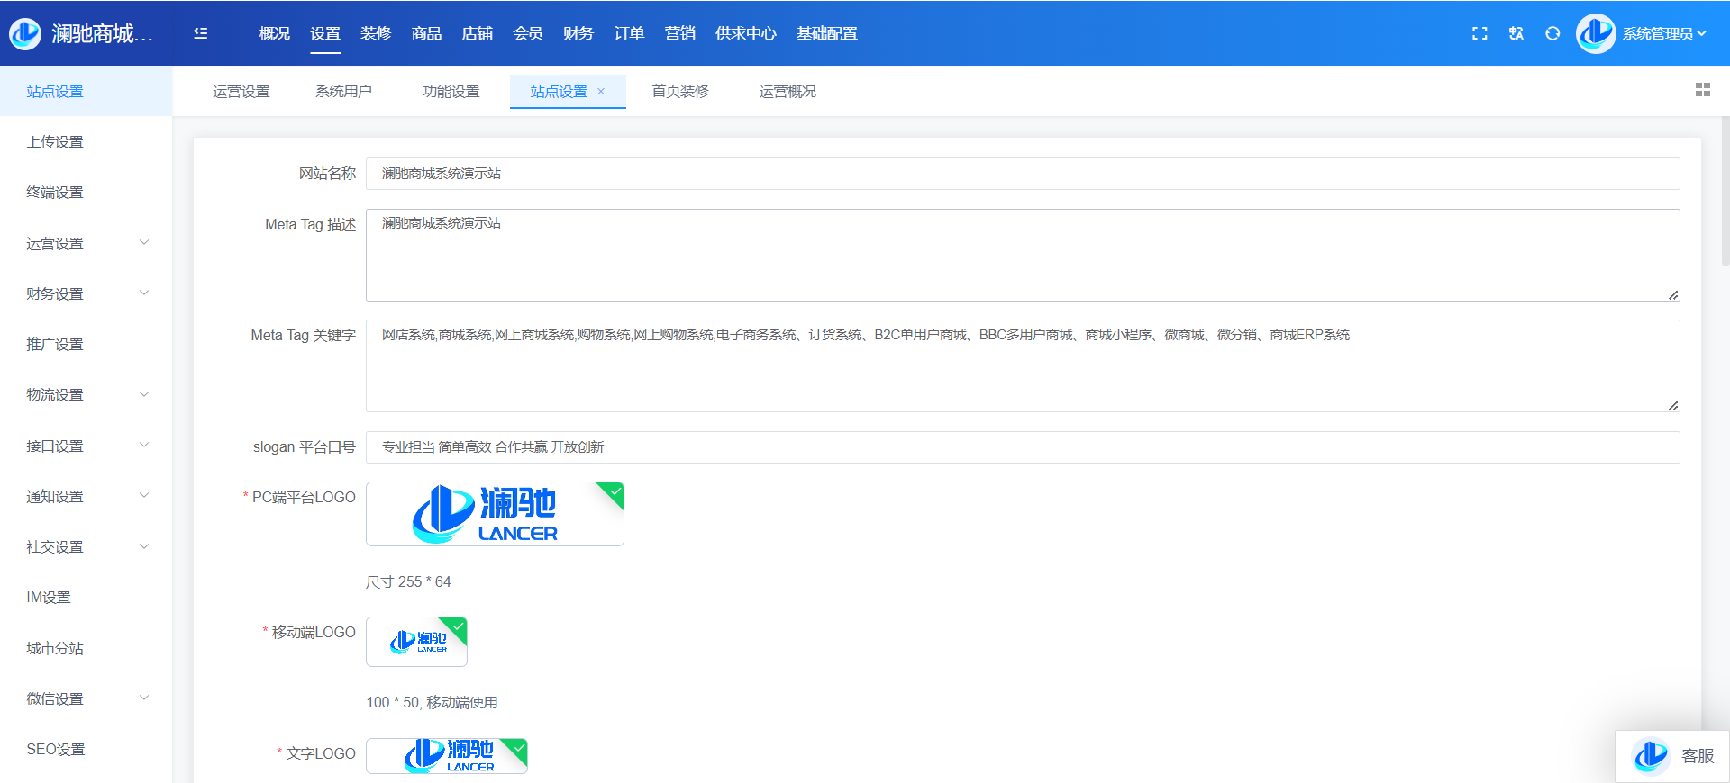Click the refresh icon in header
This screenshot has height=783, width=1730.
coord(1552,33)
